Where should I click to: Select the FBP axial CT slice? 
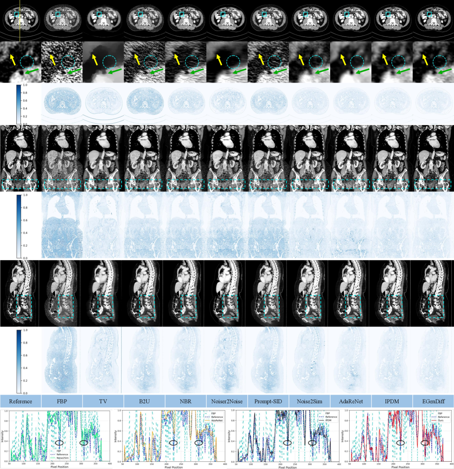62,21
